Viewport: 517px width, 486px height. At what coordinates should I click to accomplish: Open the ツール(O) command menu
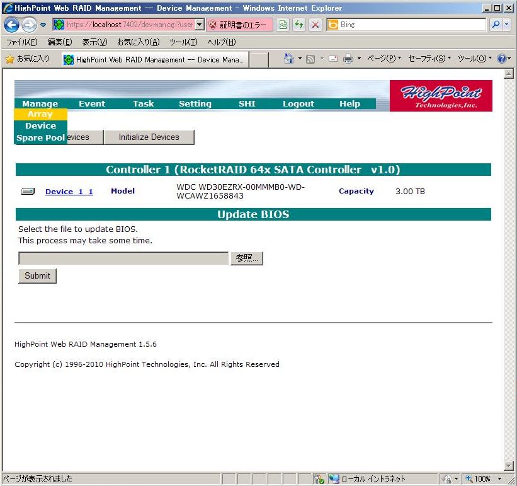point(474,59)
